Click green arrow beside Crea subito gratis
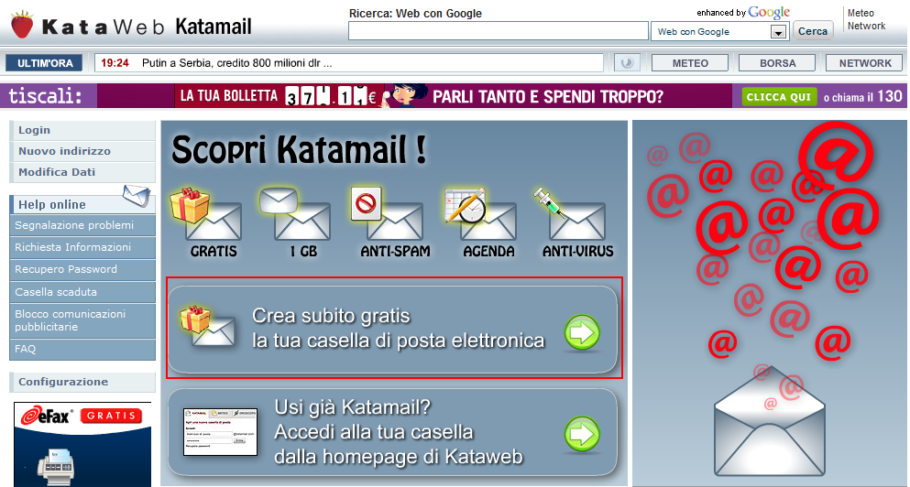The height and width of the screenshot is (487, 910). point(582,333)
